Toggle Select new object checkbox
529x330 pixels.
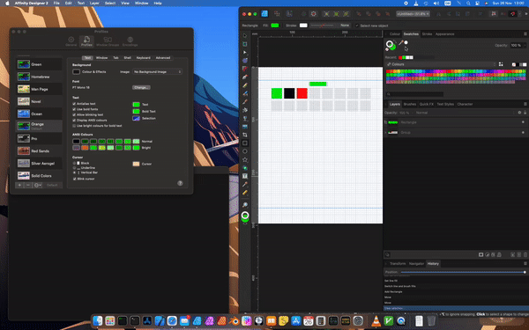pos(356,26)
